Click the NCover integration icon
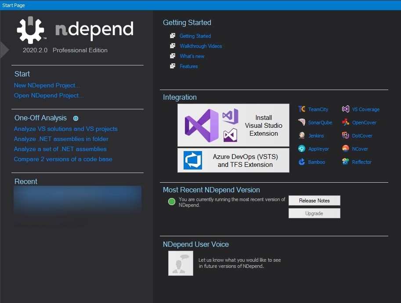 point(347,148)
